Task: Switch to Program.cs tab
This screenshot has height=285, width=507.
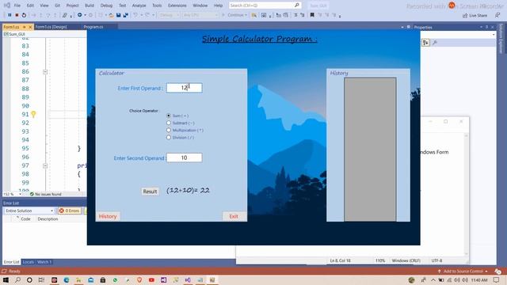Action: point(93,27)
